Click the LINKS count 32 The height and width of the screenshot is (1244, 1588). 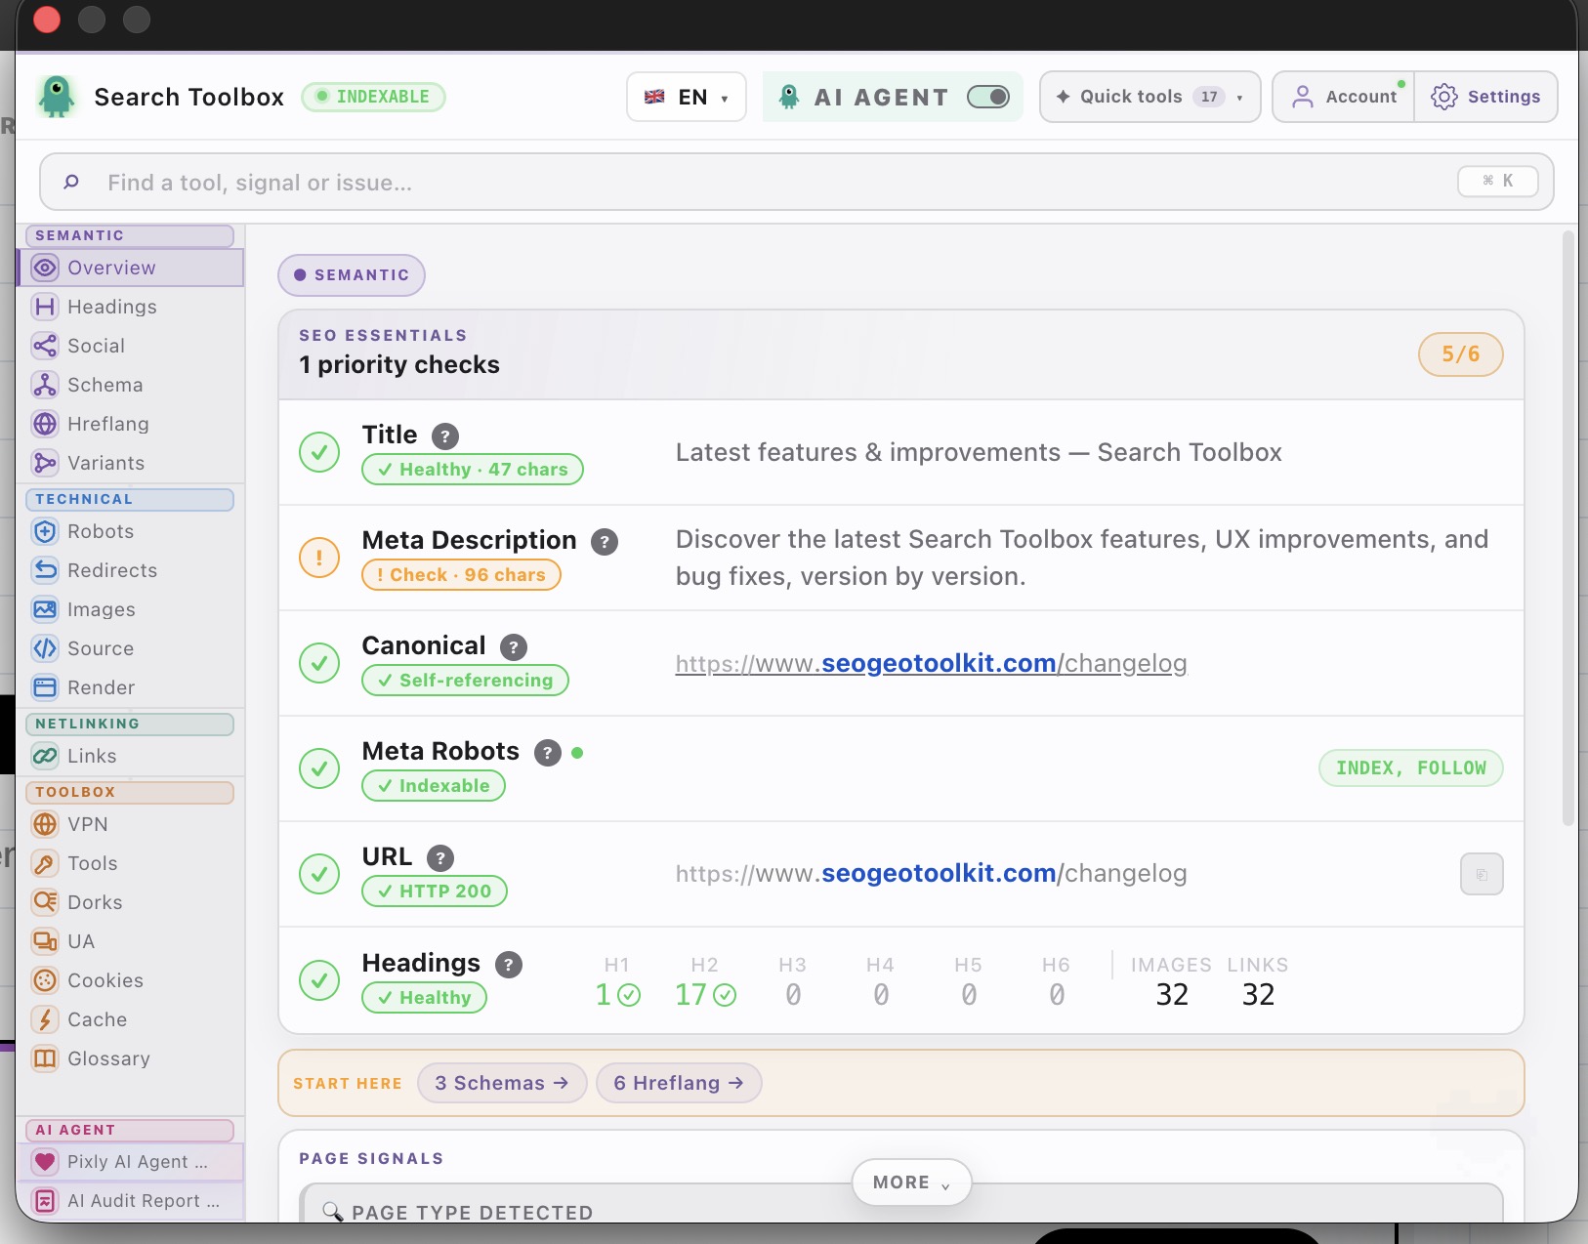(1258, 994)
